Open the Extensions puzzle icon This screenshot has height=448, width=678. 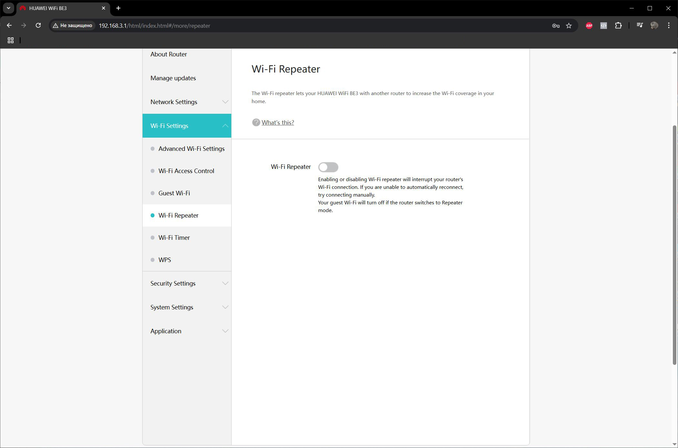click(x=618, y=25)
